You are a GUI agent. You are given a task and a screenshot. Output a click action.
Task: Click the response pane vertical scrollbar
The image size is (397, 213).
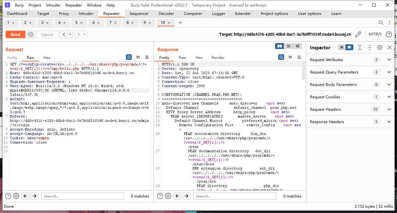pos(304,71)
